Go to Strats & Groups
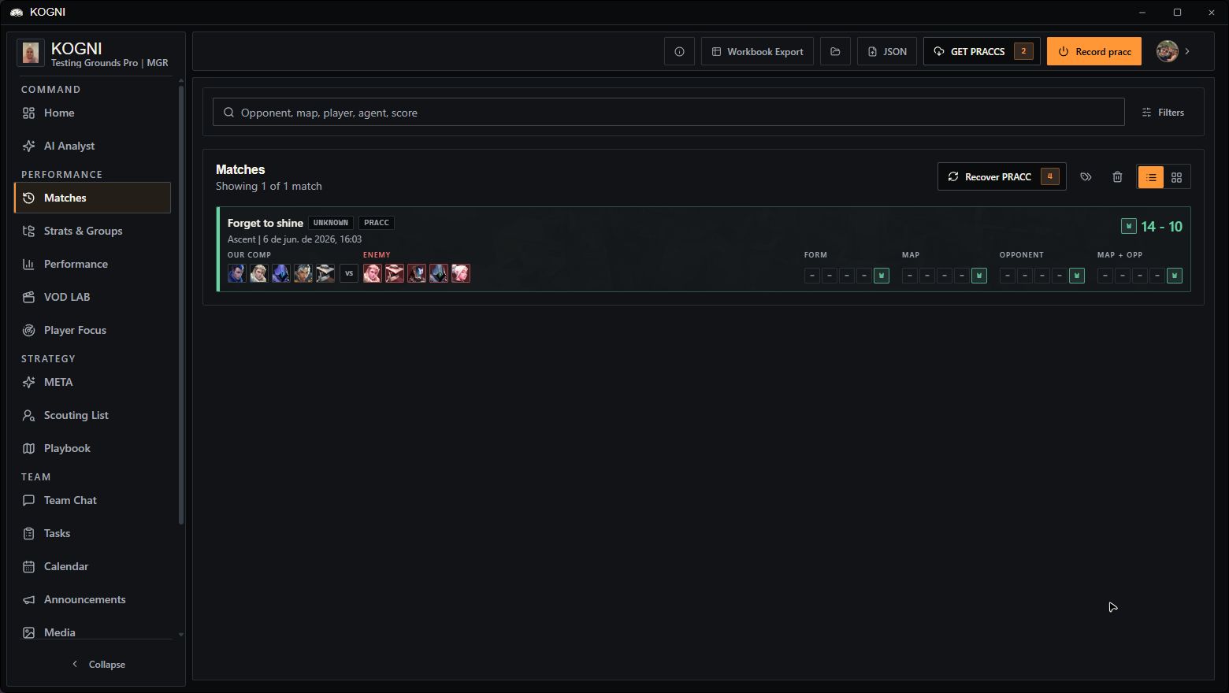 92,231
